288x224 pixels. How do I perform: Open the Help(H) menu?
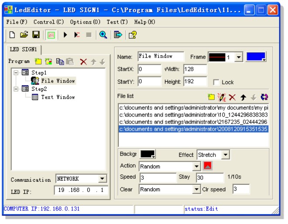145,22
